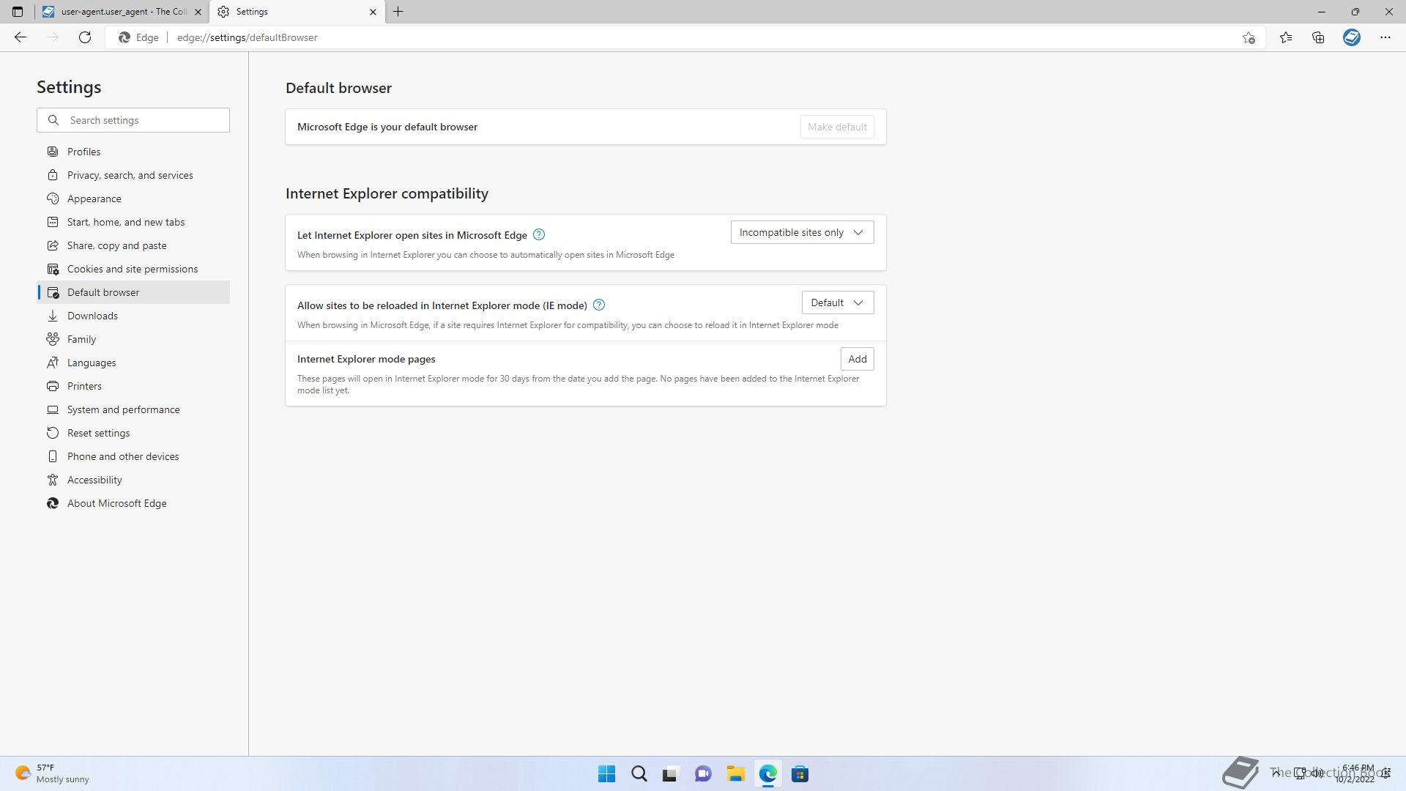Screen dimensions: 1406x791
Task: Open Languages settings
Action: [133, 363]
